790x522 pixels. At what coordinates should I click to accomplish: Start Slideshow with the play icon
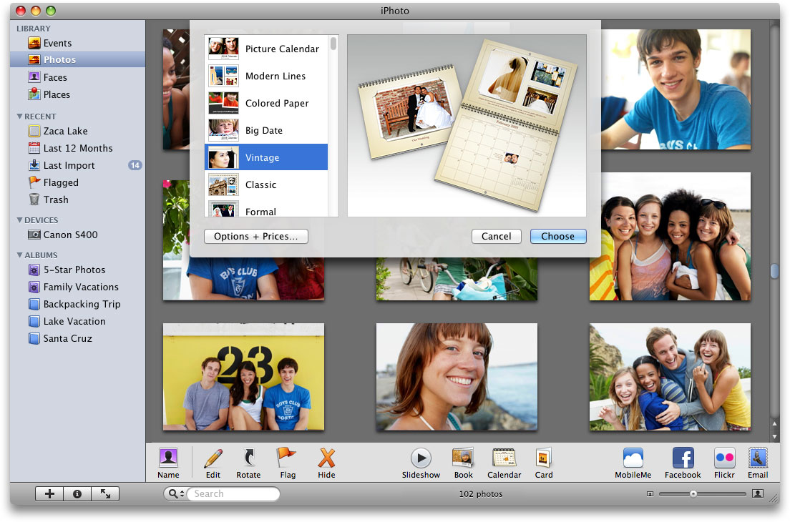pyautogui.click(x=421, y=458)
